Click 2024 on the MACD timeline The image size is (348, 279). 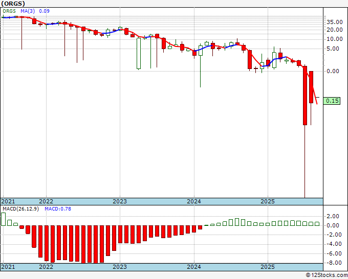point(194,267)
